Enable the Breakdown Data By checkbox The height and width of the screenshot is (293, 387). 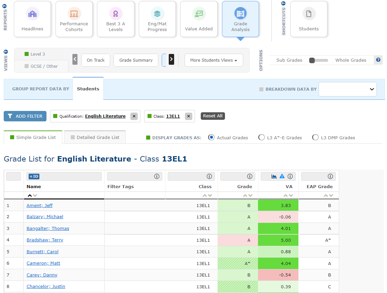pyautogui.click(x=261, y=89)
